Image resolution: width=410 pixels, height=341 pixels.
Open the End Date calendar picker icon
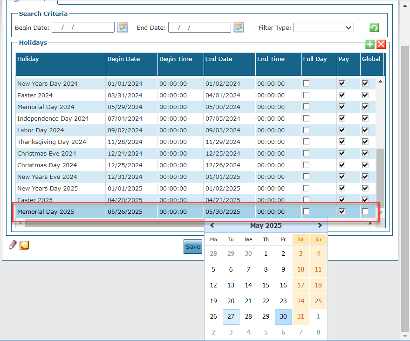point(239,27)
